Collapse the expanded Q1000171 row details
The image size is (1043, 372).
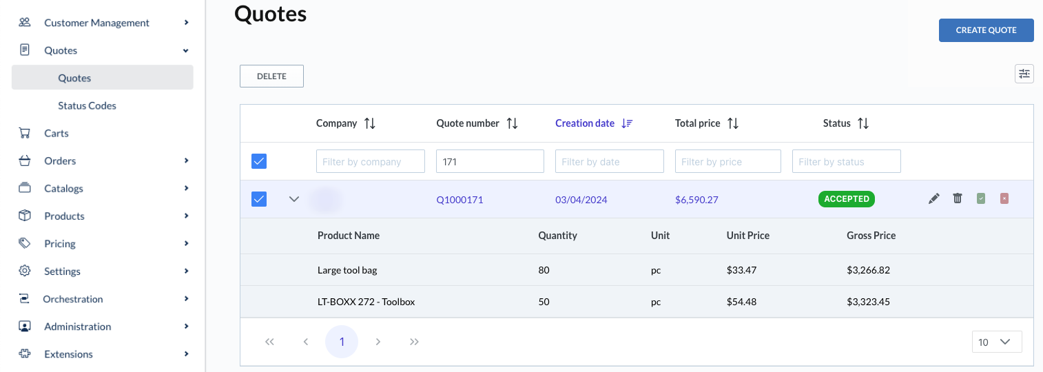coord(294,199)
